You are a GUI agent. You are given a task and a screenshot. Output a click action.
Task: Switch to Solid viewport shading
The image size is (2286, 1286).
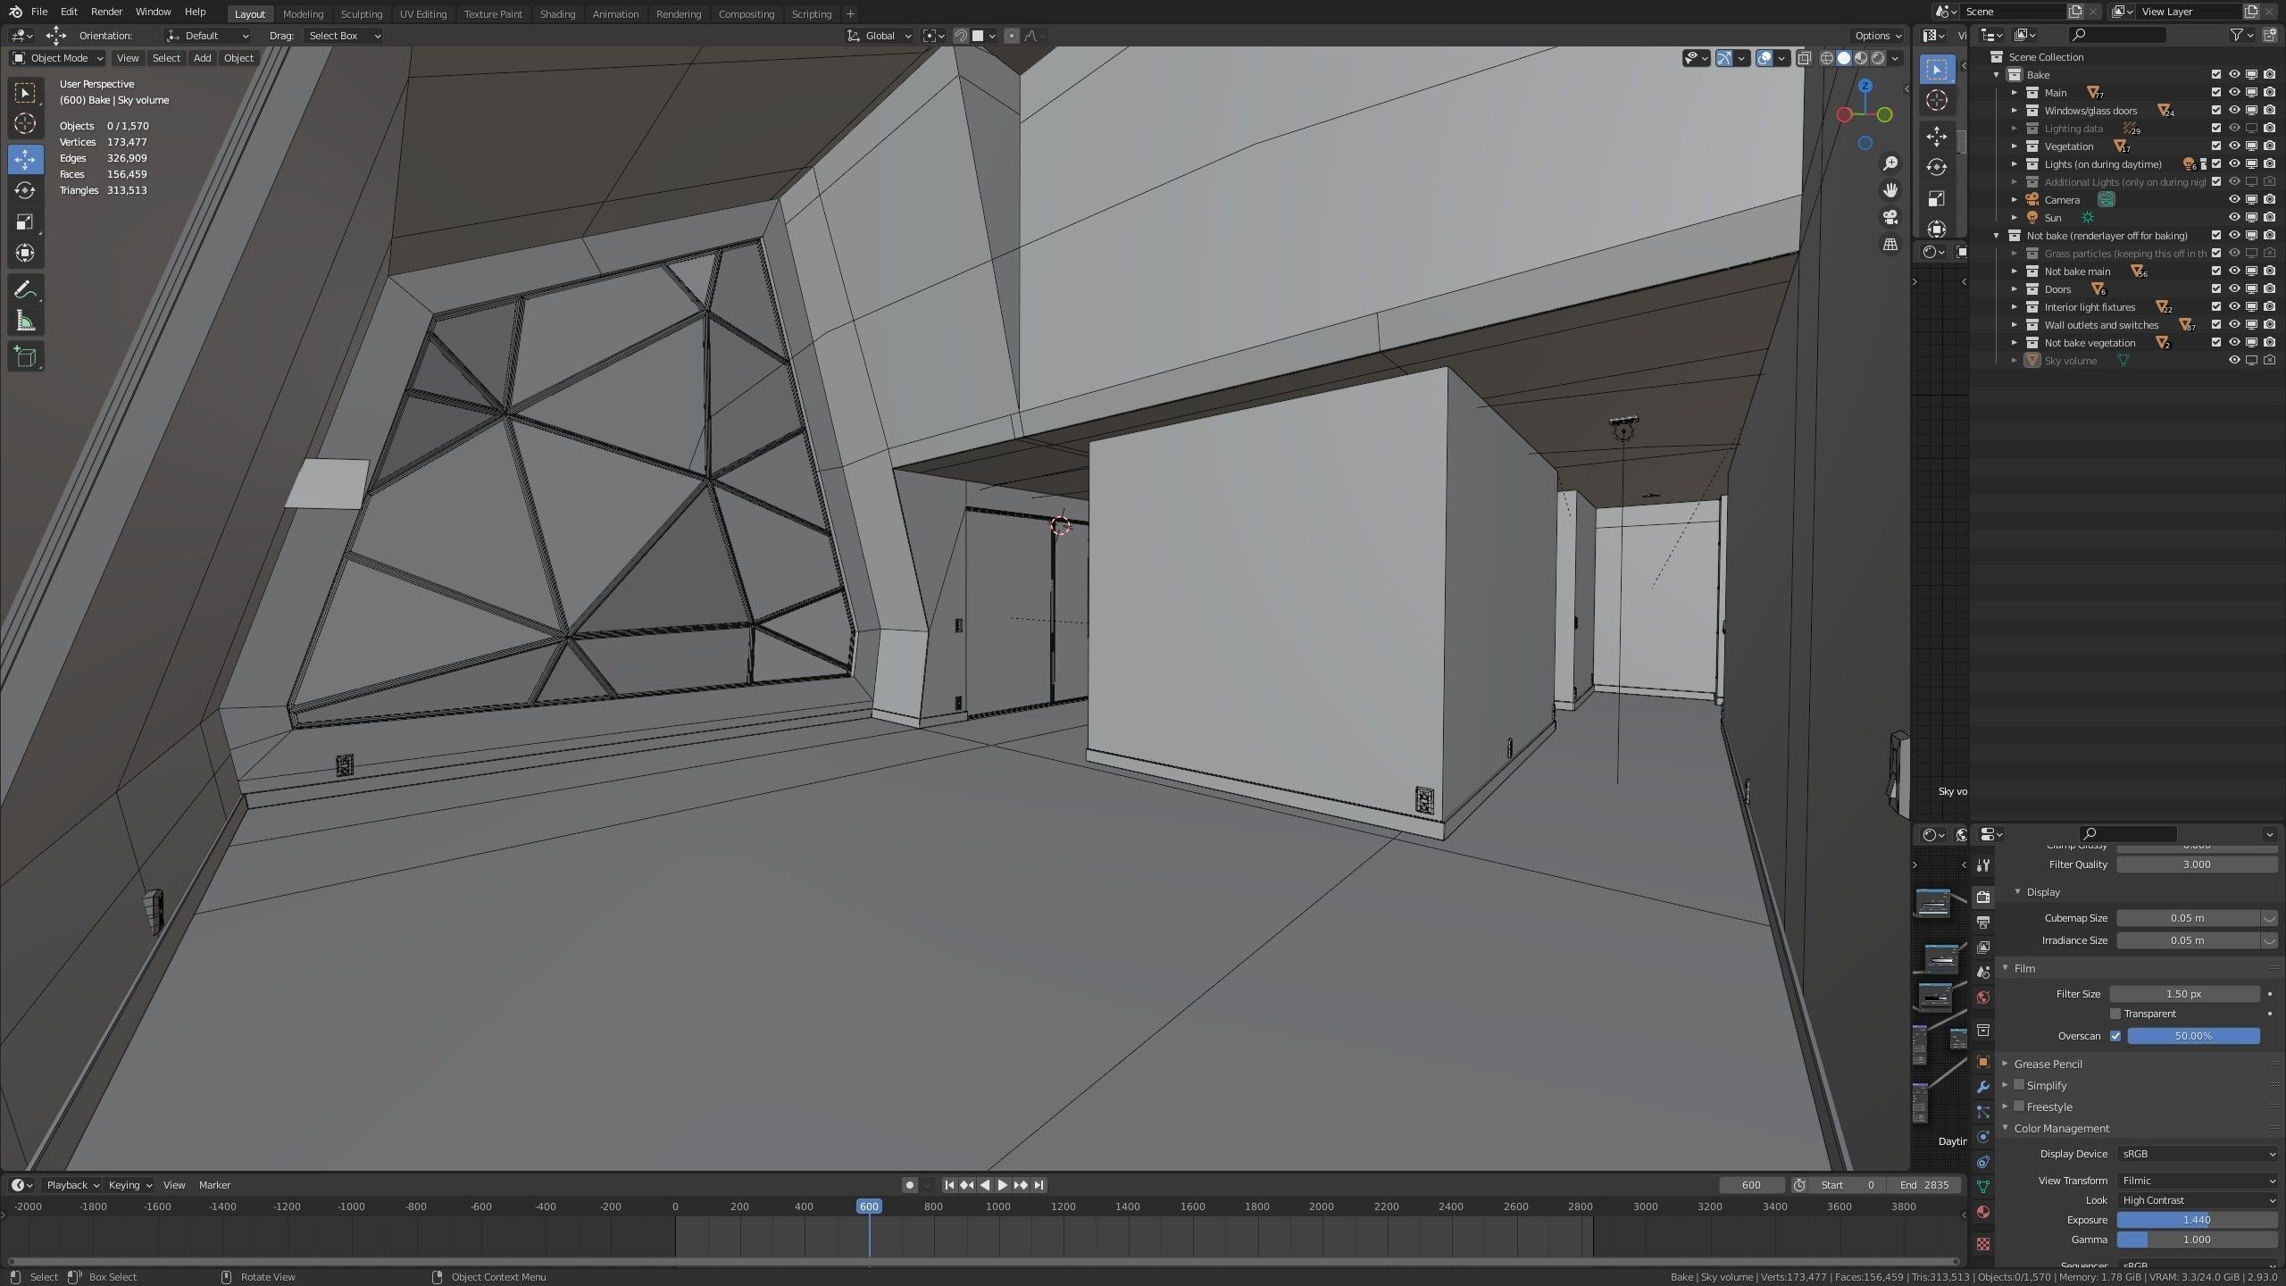coord(1844,58)
